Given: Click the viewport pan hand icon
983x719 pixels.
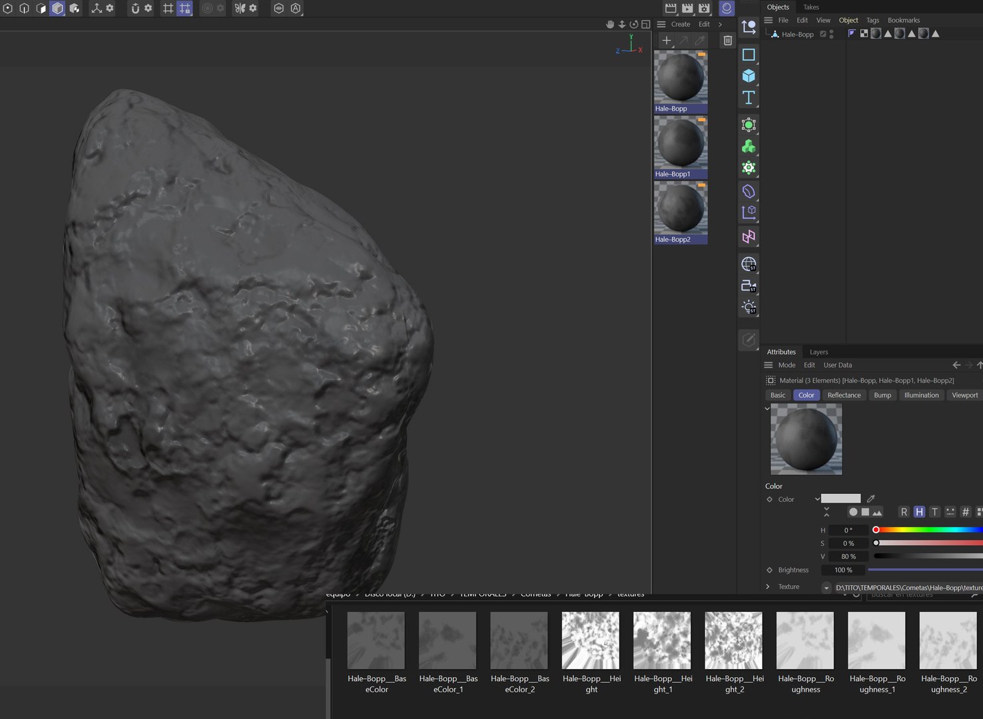Looking at the screenshot, I should [x=609, y=24].
